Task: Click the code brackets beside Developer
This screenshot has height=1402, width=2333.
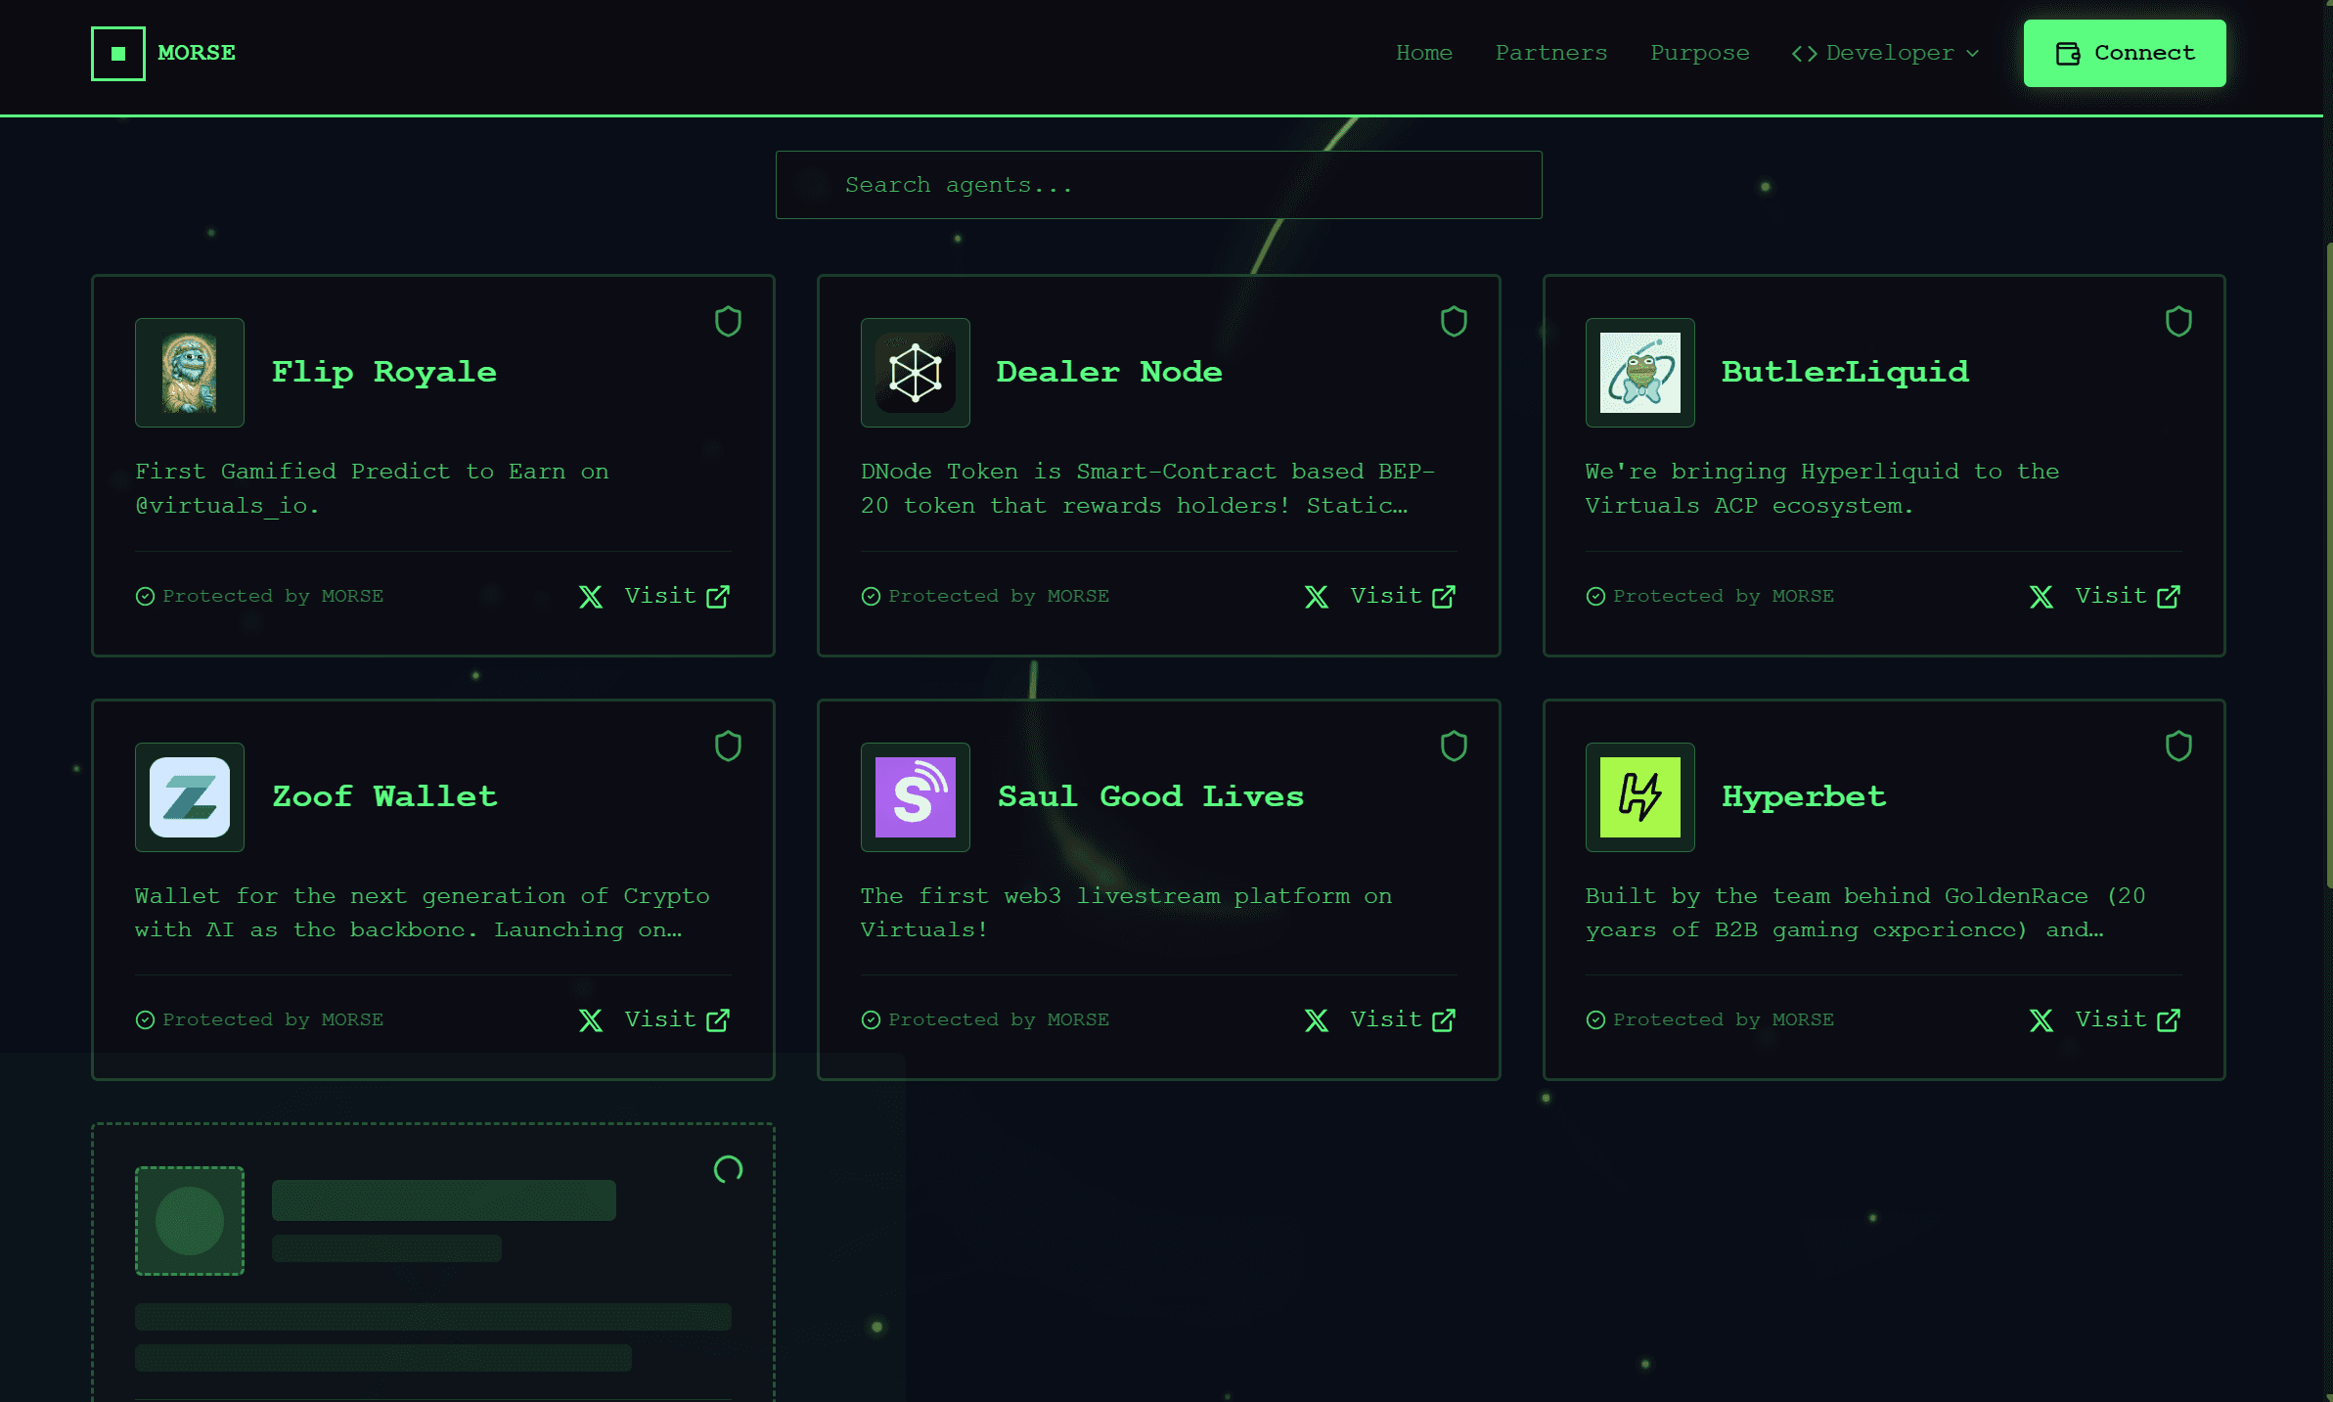Action: [x=1805, y=53]
